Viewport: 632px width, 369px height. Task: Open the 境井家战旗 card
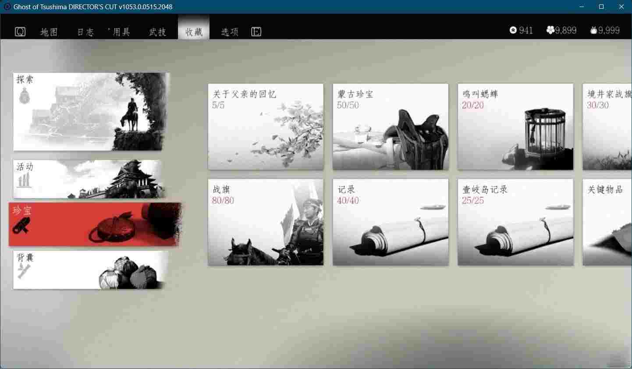pos(607,127)
